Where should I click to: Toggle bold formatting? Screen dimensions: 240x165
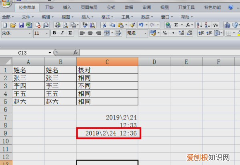point(54,33)
